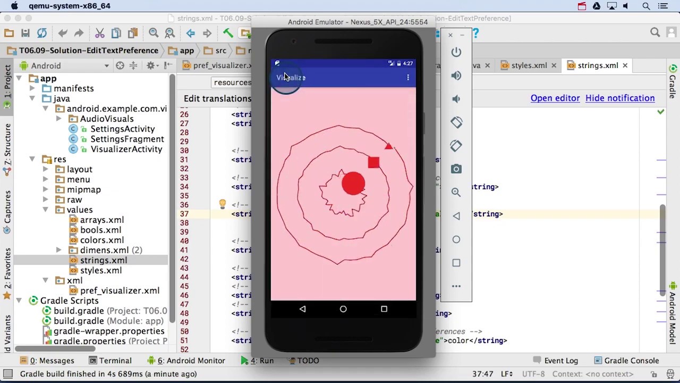Click the Search Everywhere magnifier icon
680x383 pixels.
(655, 33)
